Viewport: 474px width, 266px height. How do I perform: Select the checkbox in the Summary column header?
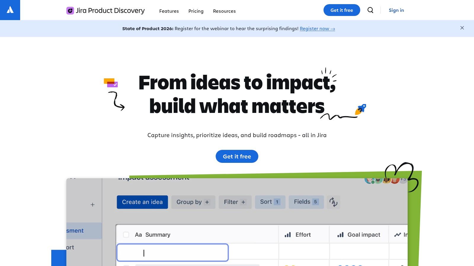126,234
